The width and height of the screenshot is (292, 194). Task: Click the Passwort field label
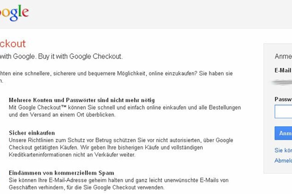[x=283, y=99]
